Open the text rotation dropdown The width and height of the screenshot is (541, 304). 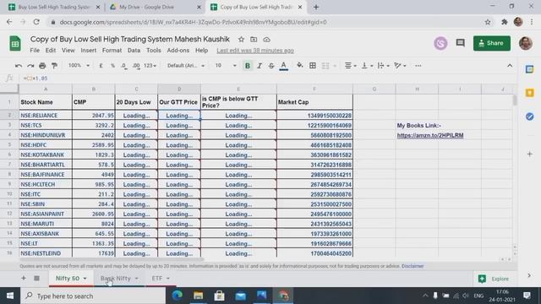click(x=400, y=66)
